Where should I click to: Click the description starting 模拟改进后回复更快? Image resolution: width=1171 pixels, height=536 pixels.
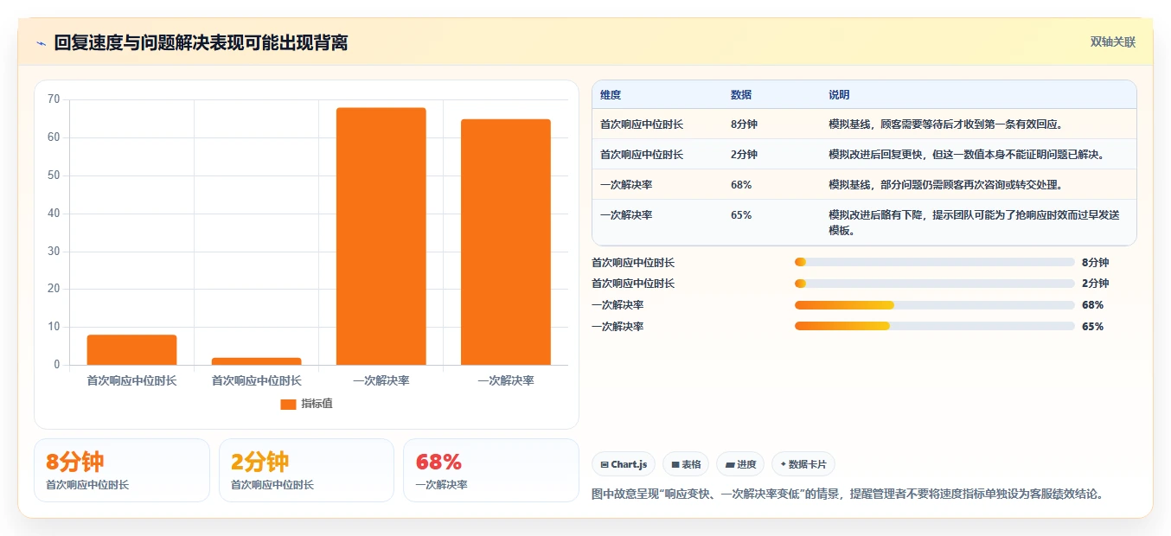967,154
